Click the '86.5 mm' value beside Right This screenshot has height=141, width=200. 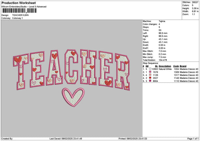[x=163, y=36]
